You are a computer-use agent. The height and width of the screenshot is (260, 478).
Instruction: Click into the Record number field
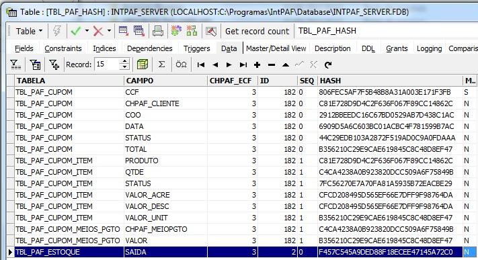click(107, 64)
